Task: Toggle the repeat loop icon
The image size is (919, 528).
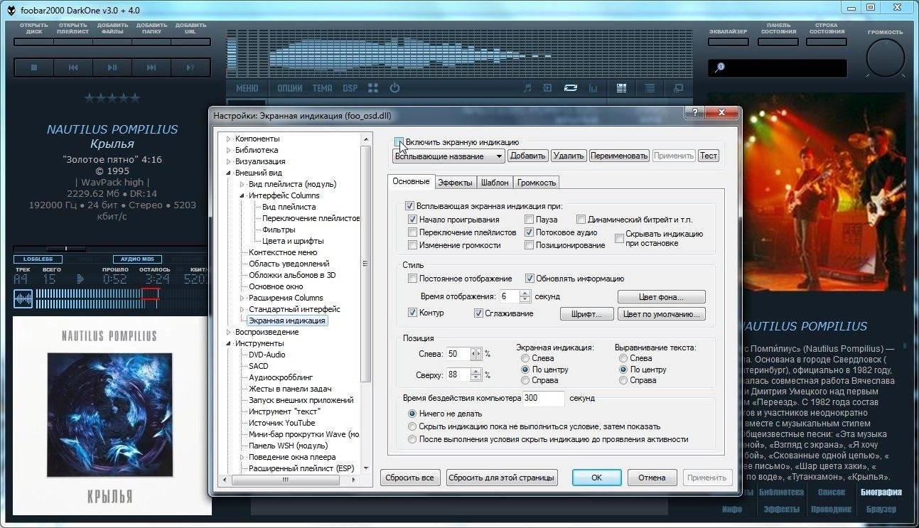Action: coord(570,88)
